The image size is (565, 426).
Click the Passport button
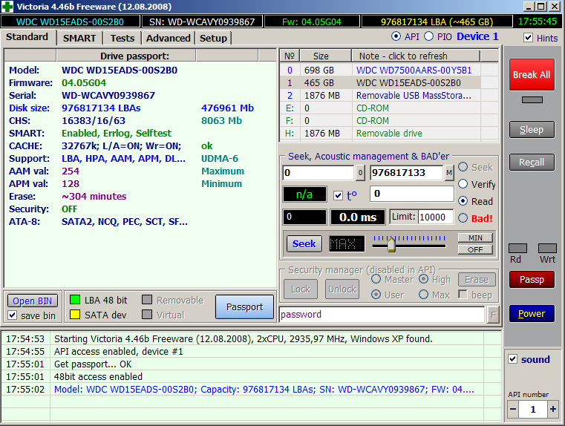(x=245, y=307)
